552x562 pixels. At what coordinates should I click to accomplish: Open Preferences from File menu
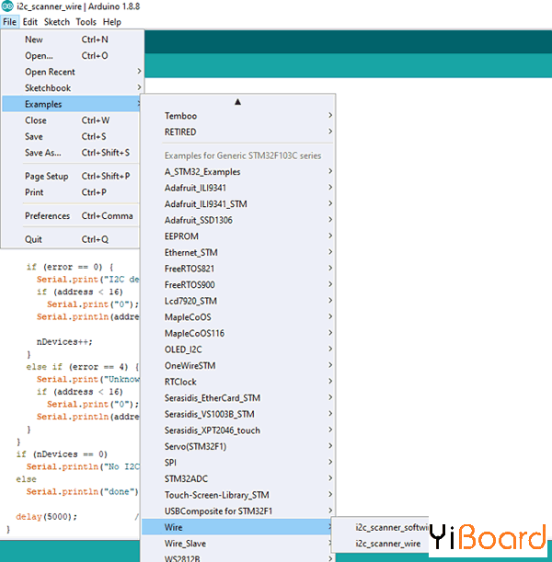47,216
